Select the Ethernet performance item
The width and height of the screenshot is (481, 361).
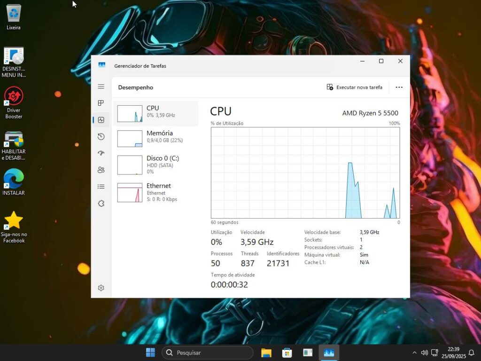[x=155, y=192]
